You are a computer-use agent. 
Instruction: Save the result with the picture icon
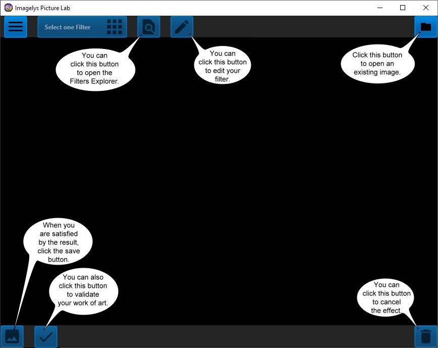pos(12,336)
